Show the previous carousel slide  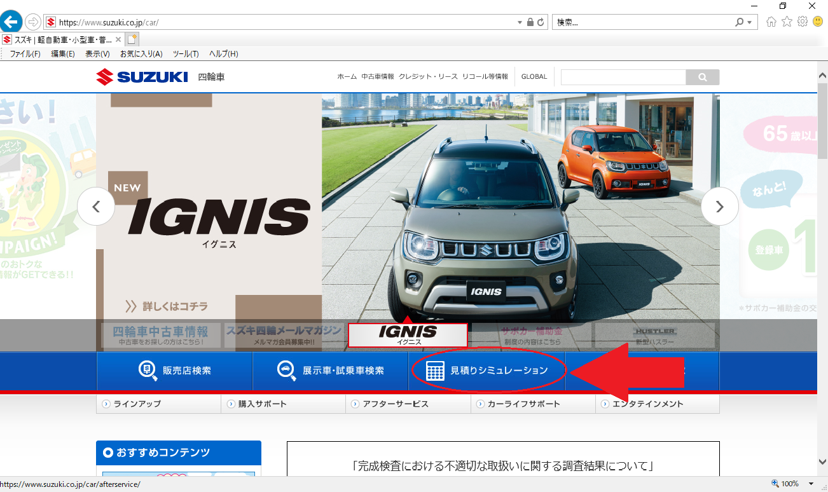point(96,207)
